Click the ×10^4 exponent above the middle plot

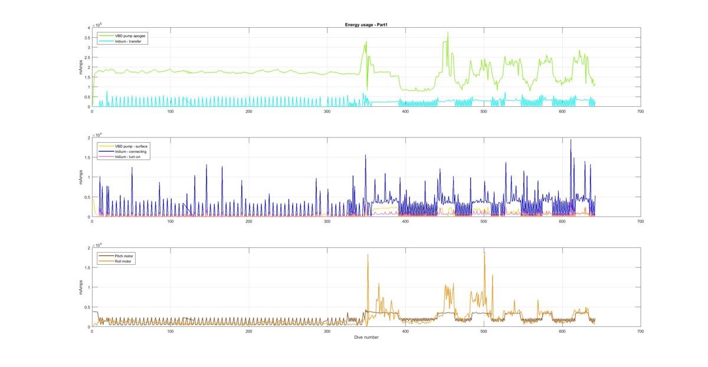pos(97,135)
